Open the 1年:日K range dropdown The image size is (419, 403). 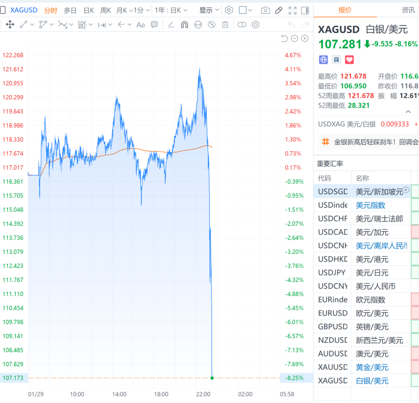point(171,10)
